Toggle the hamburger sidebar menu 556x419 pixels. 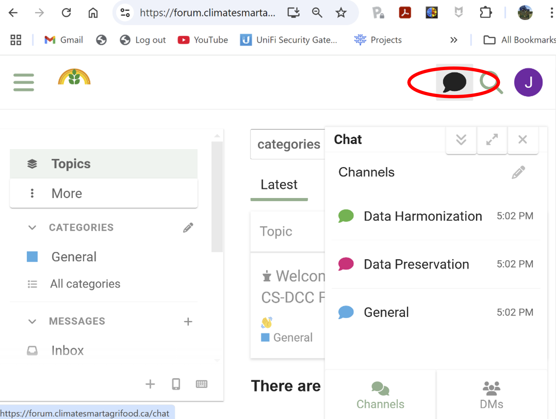tap(24, 82)
